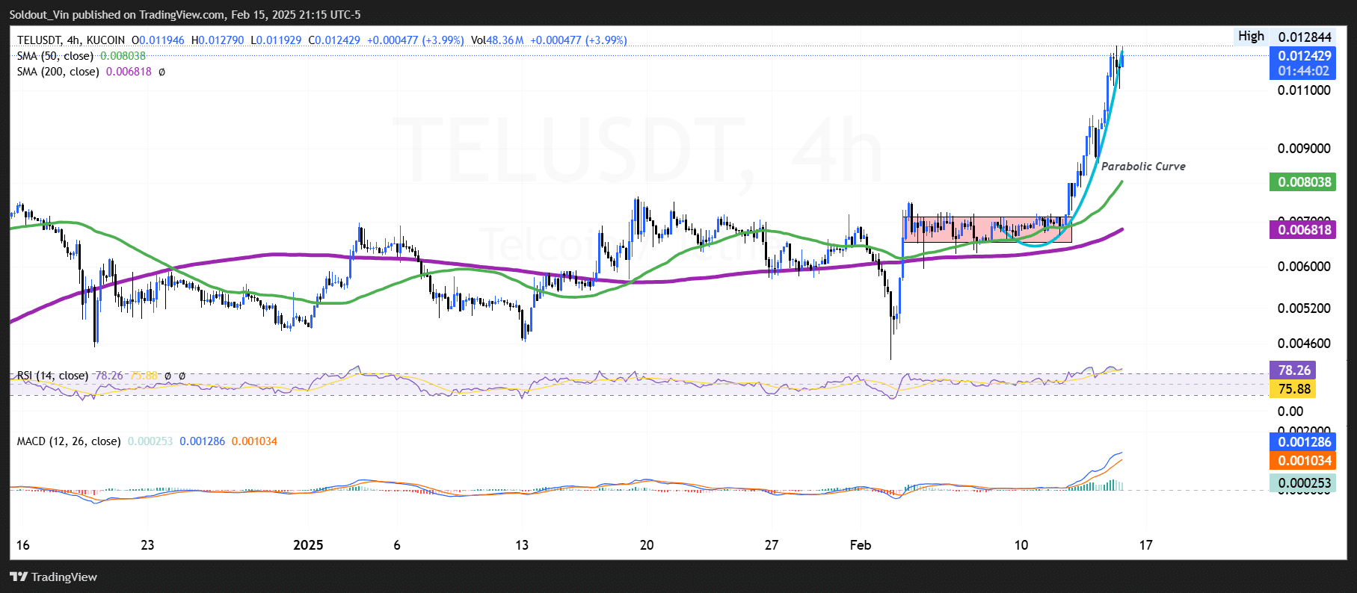Screen dimensions: 1357x593
Task: Click the purple 0.006818 price axis tag
Action: [x=1304, y=230]
